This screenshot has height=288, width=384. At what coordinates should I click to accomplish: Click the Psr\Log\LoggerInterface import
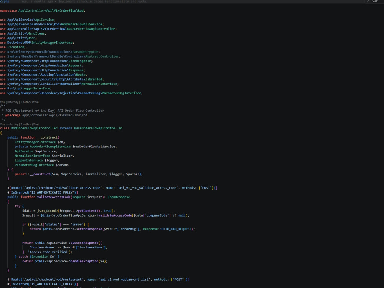26,88
